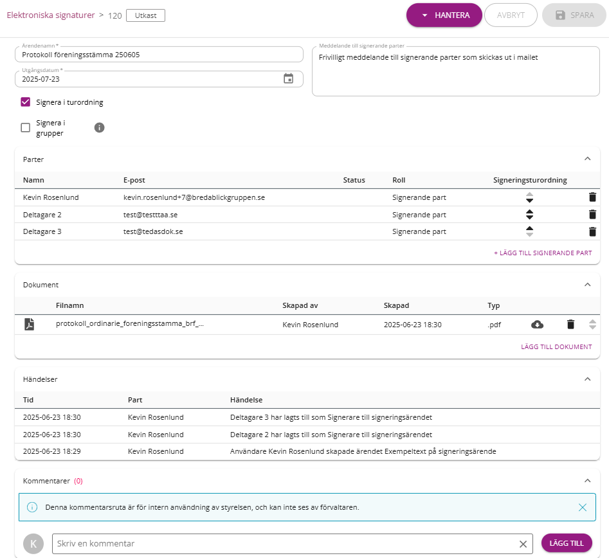Select email kevin.rosenlund+7@bredablickgruppen.se
The image size is (609, 558).
(x=194, y=197)
